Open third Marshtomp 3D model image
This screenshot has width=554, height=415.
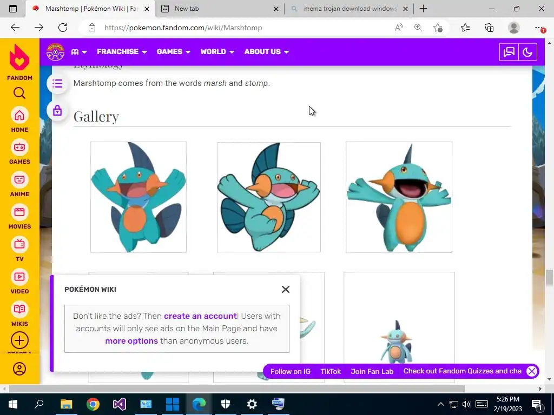[x=399, y=197]
